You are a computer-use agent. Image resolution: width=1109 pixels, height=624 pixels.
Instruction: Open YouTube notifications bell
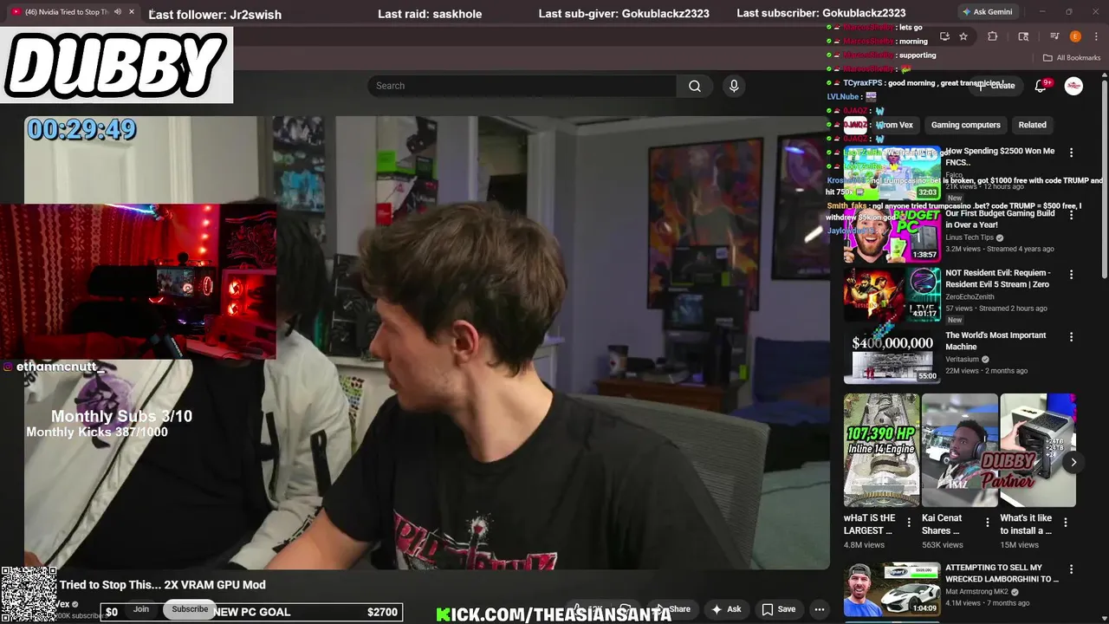click(x=1041, y=86)
